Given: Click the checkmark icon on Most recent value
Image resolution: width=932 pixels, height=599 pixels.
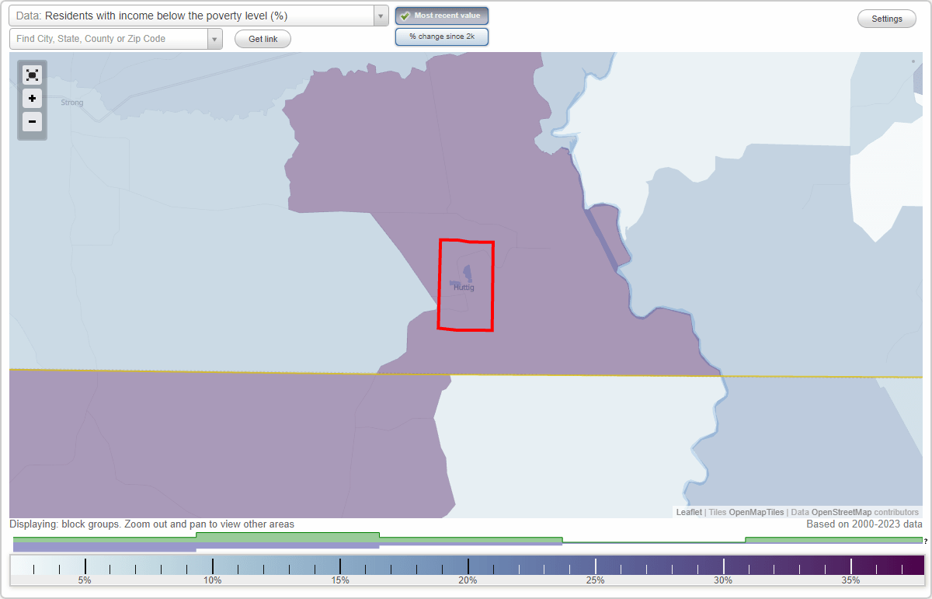Looking at the screenshot, I should tap(405, 16).
